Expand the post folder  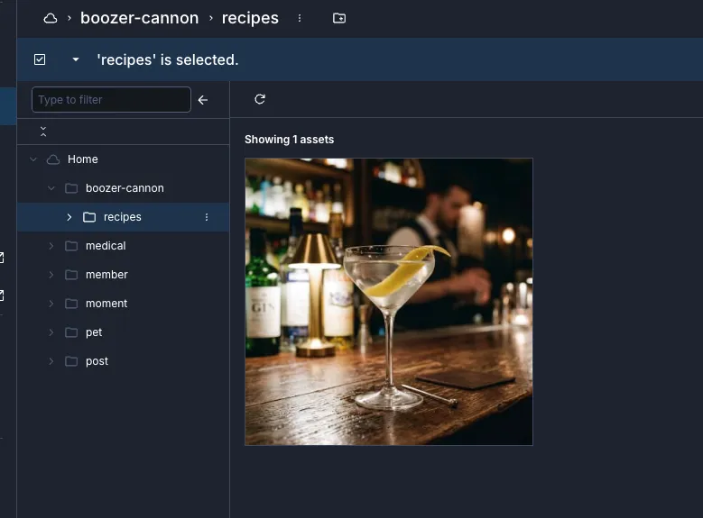pyautogui.click(x=51, y=361)
